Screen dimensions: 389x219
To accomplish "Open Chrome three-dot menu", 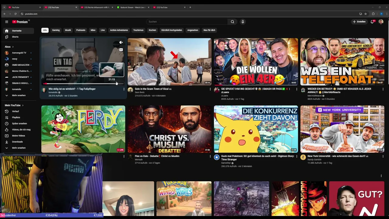I will click(x=386, y=14).
